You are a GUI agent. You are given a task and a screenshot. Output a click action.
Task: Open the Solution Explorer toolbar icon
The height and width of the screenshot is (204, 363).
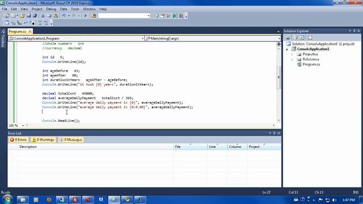(157, 16)
